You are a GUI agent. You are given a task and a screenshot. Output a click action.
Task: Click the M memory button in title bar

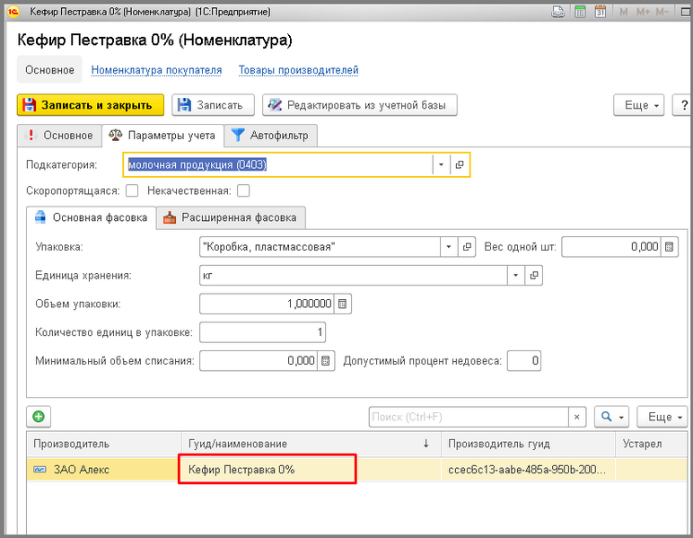[624, 12]
